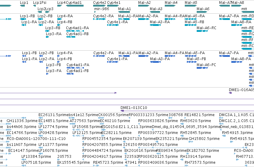Select EST LP12774.5prime label
The image size is (254, 167).
(x=53, y=127)
